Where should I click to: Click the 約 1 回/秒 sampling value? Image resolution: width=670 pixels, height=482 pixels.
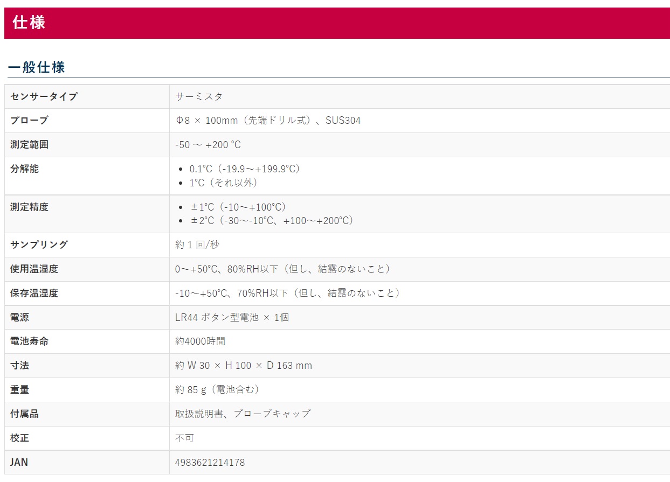click(x=197, y=245)
